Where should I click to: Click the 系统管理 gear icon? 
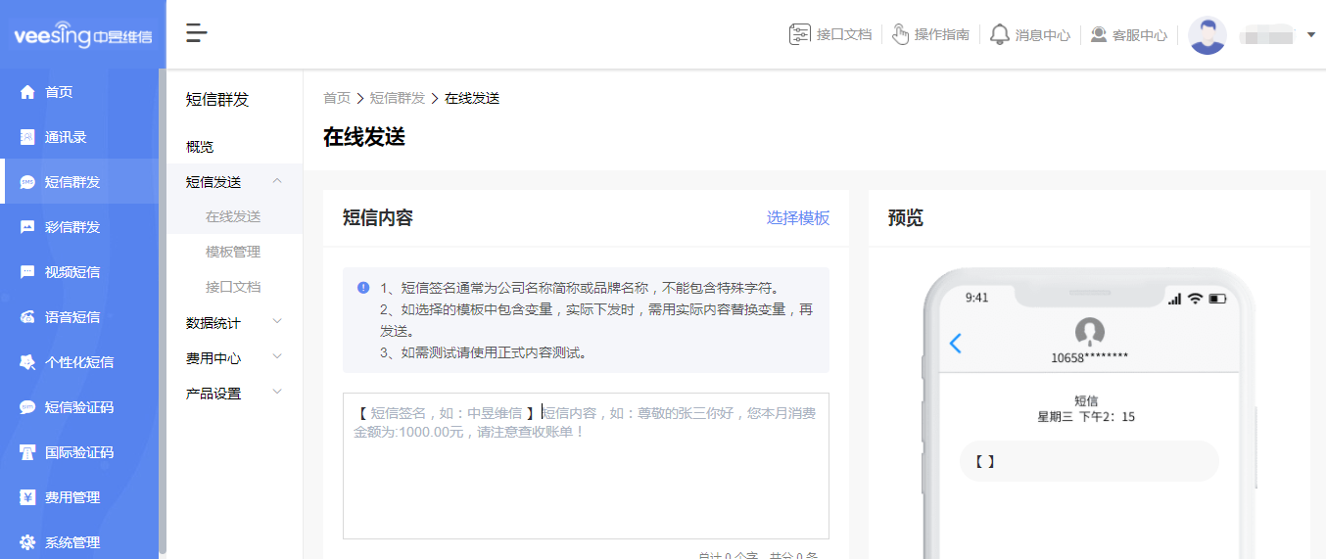pos(27,542)
